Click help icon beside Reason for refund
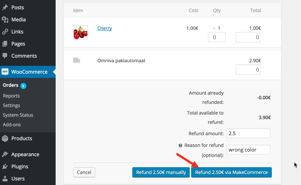Viewport: 301px width, 185px height. click(x=180, y=146)
